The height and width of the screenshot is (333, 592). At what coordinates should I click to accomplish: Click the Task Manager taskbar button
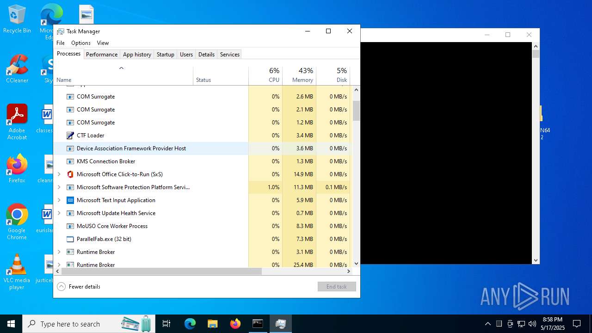280,324
